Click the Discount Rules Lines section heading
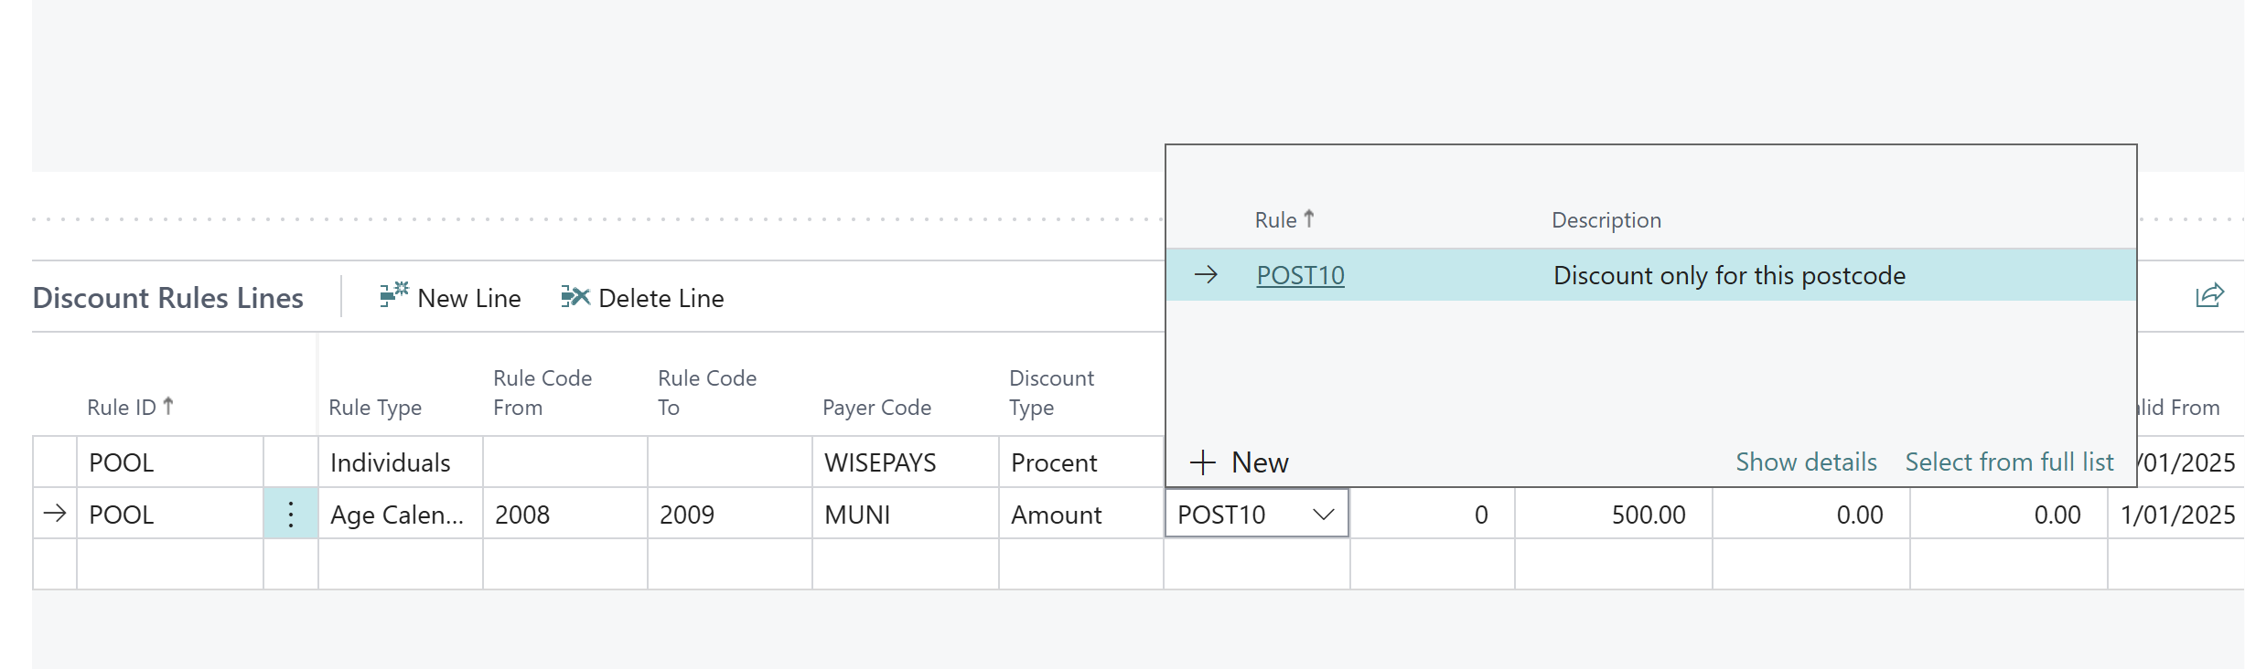This screenshot has width=2245, height=669. [168, 298]
